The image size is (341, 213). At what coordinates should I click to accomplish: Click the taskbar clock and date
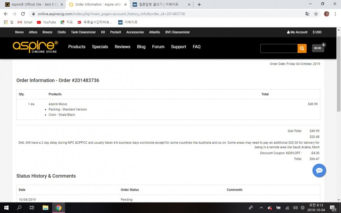coord(316,208)
